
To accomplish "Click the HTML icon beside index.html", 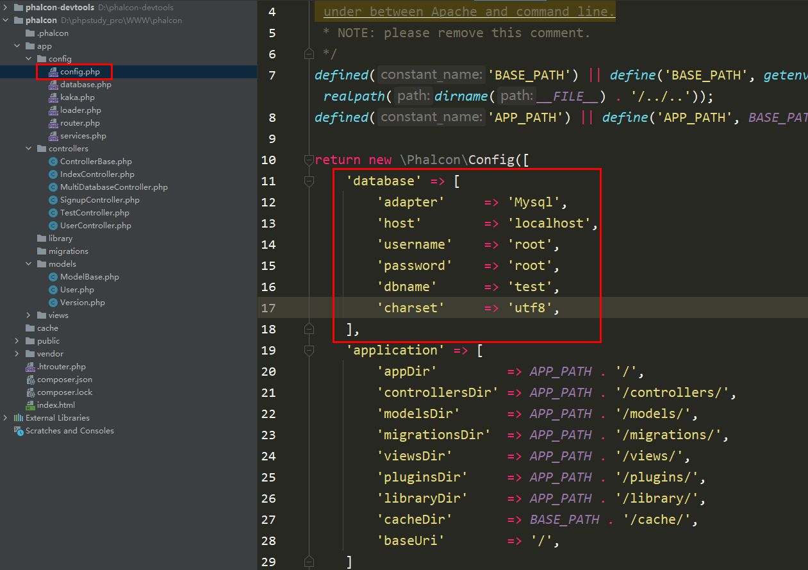I will coord(30,405).
